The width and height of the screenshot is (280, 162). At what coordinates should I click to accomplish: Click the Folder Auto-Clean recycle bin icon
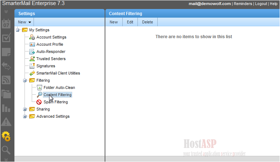(39, 87)
